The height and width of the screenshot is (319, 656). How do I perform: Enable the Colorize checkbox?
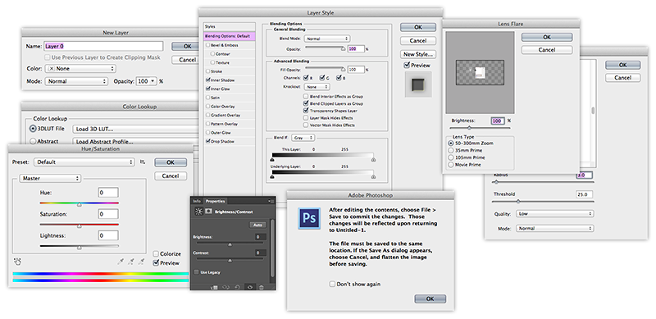tap(156, 253)
